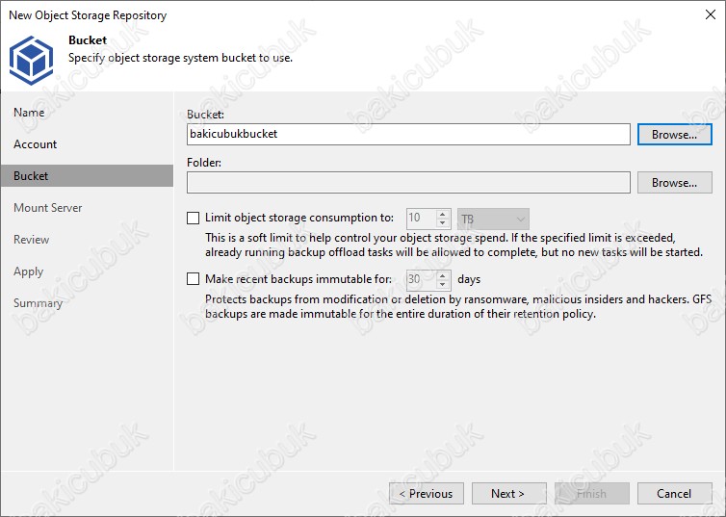Click the 'Protects backups from modification' description

coord(458,306)
